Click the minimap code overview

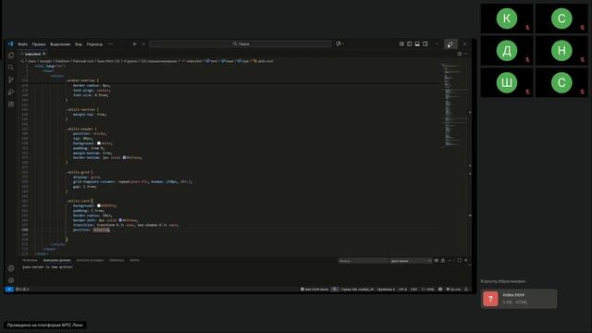[453, 105]
